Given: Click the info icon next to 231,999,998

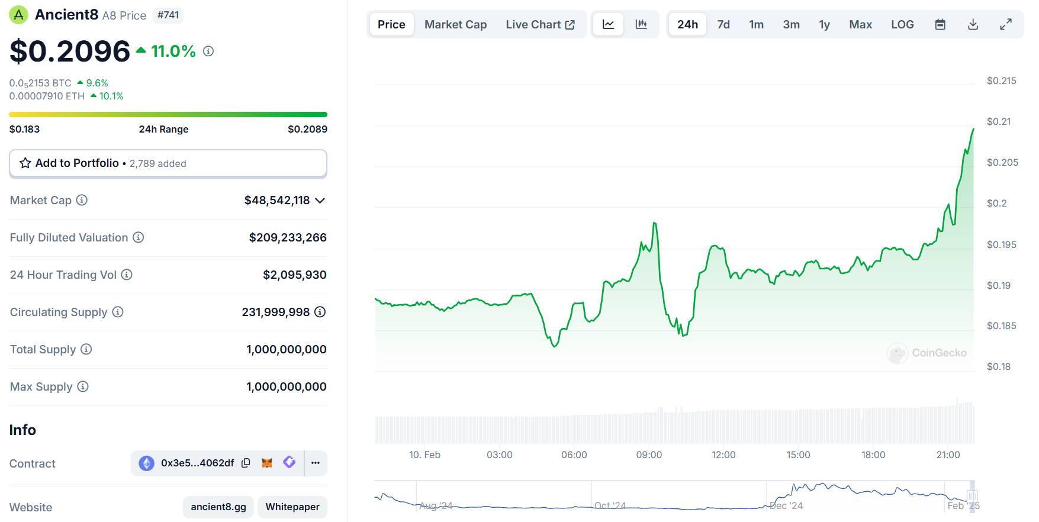Looking at the screenshot, I should pos(320,312).
